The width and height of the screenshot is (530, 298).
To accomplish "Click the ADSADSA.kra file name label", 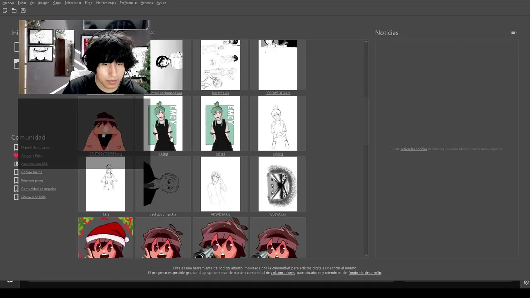I will (220, 214).
